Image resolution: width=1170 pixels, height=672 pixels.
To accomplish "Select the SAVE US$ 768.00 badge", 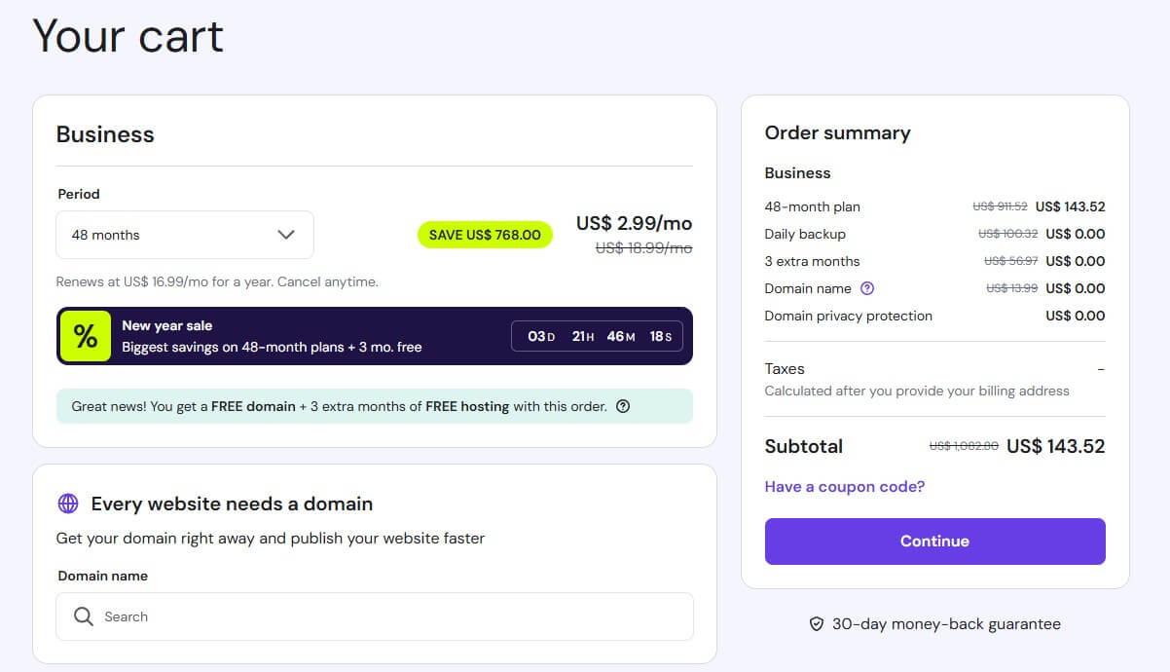I will (484, 235).
